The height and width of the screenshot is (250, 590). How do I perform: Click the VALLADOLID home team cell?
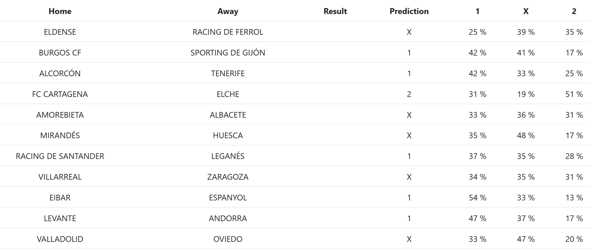pos(60,239)
